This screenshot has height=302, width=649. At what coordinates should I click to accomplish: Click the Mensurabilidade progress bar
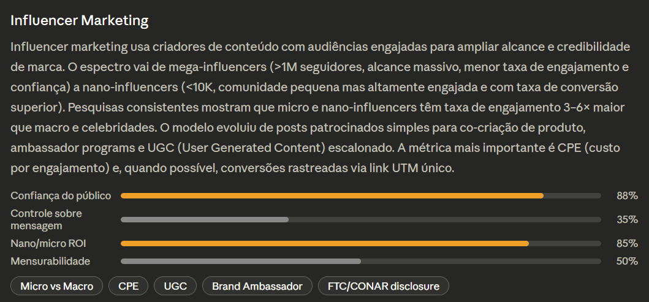click(360, 262)
